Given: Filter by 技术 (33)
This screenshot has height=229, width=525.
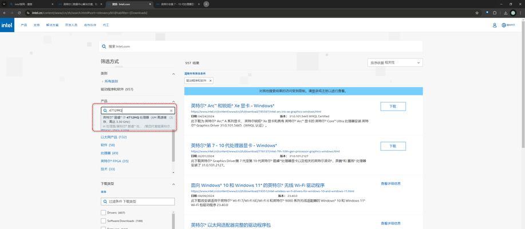Looking at the screenshot, I should [108, 169].
